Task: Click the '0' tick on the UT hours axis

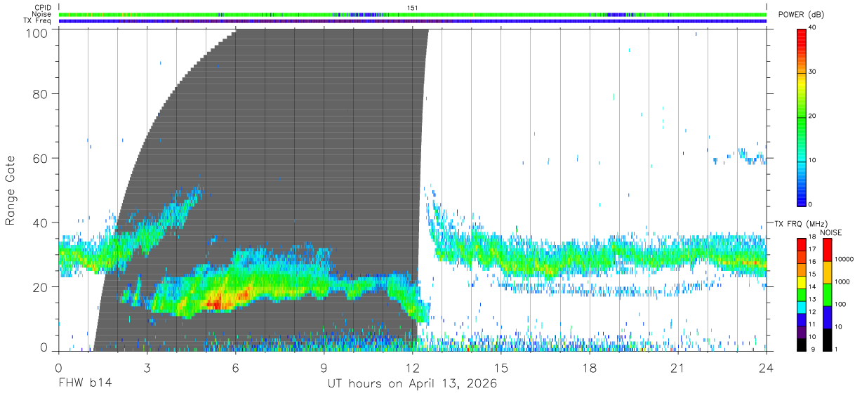Action: coord(58,367)
